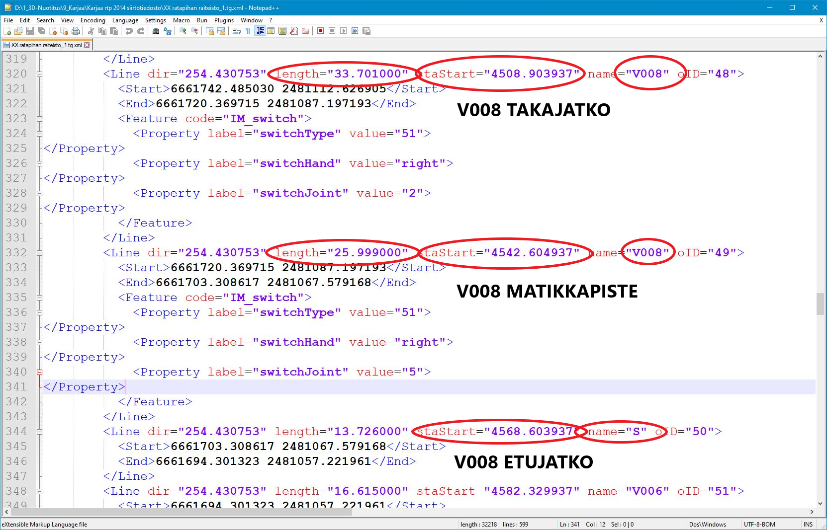Open the Replace dialog via its toolbar icon

click(x=168, y=31)
